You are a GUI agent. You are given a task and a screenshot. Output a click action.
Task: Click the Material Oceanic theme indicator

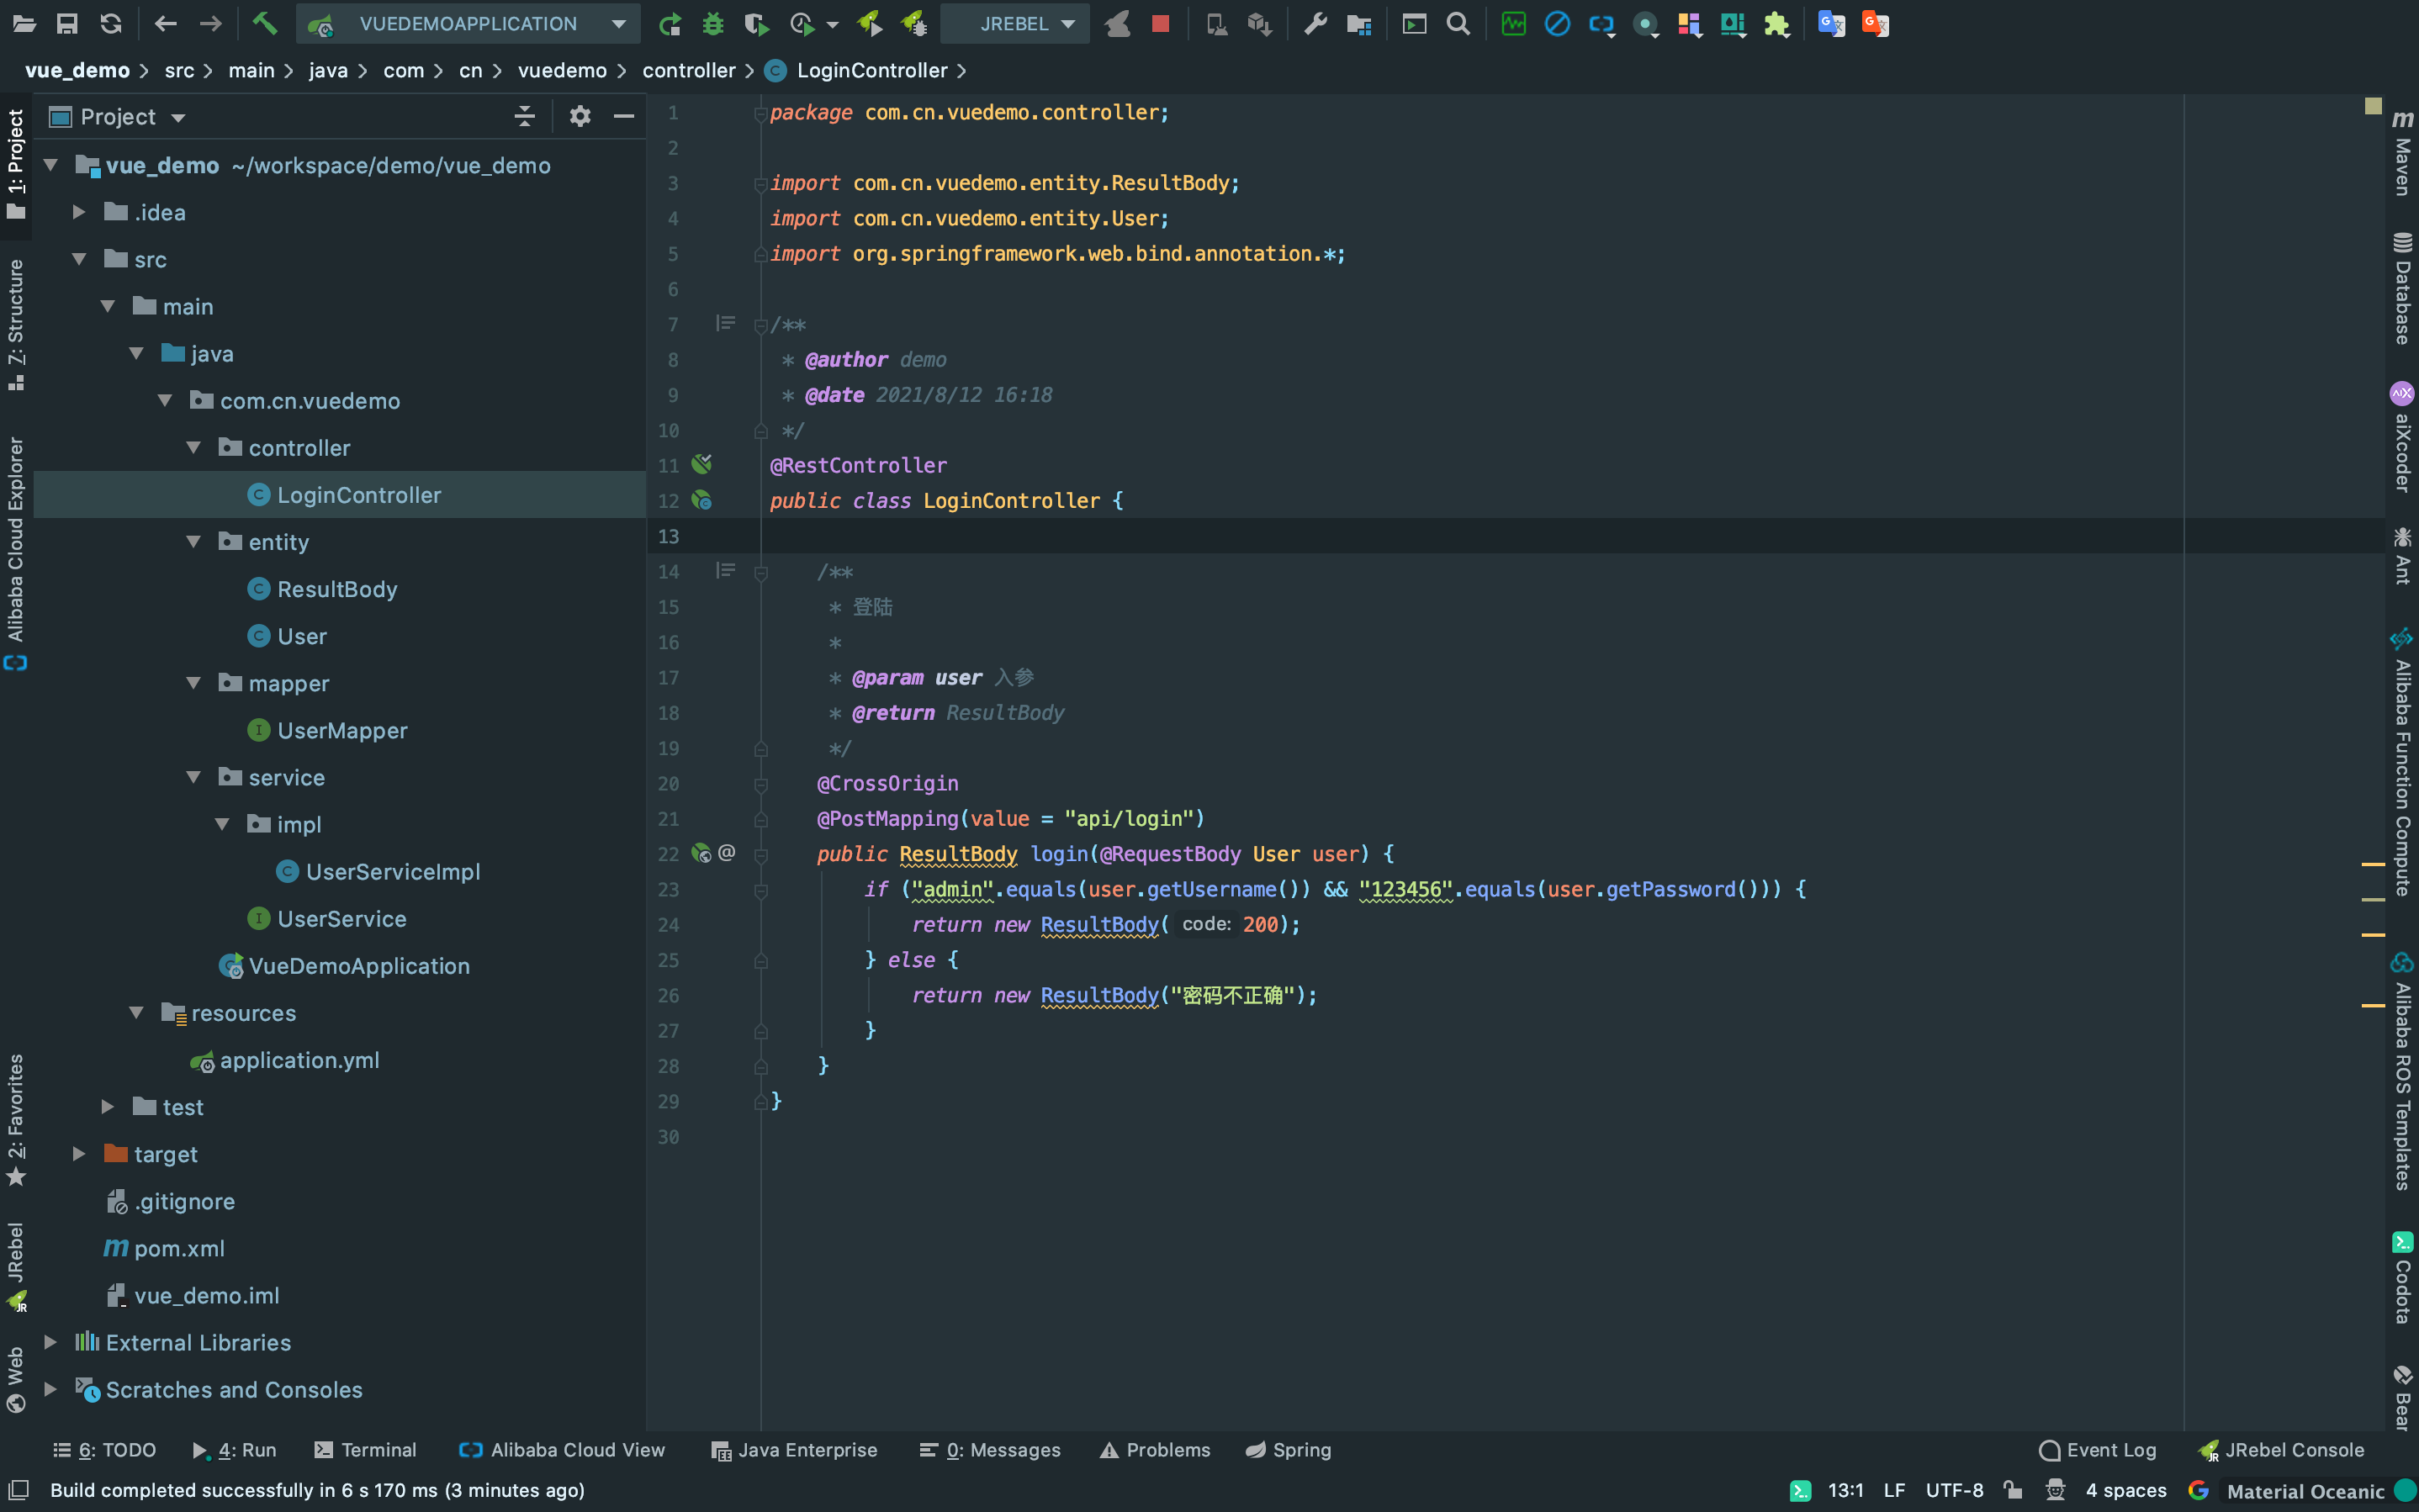tap(2305, 1491)
